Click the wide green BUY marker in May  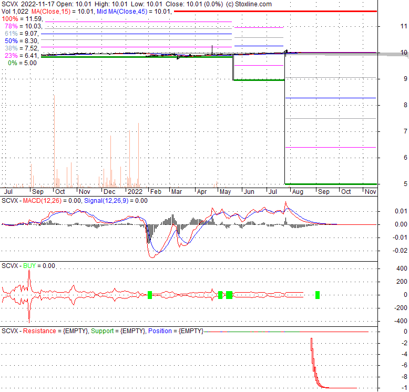tap(229, 295)
